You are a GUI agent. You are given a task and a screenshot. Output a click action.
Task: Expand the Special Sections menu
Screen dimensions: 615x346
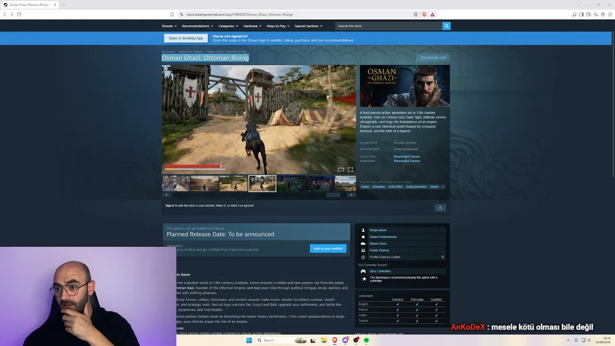click(x=308, y=26)
